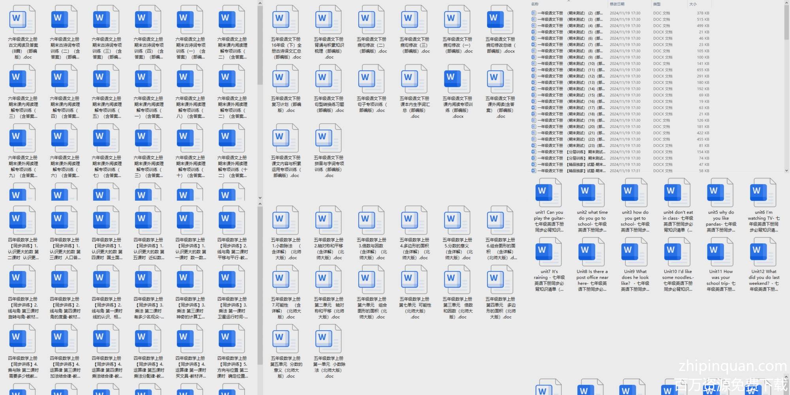Click the "unit7 It's raining" file name
The image size is (790, 395).
(549, 280)
